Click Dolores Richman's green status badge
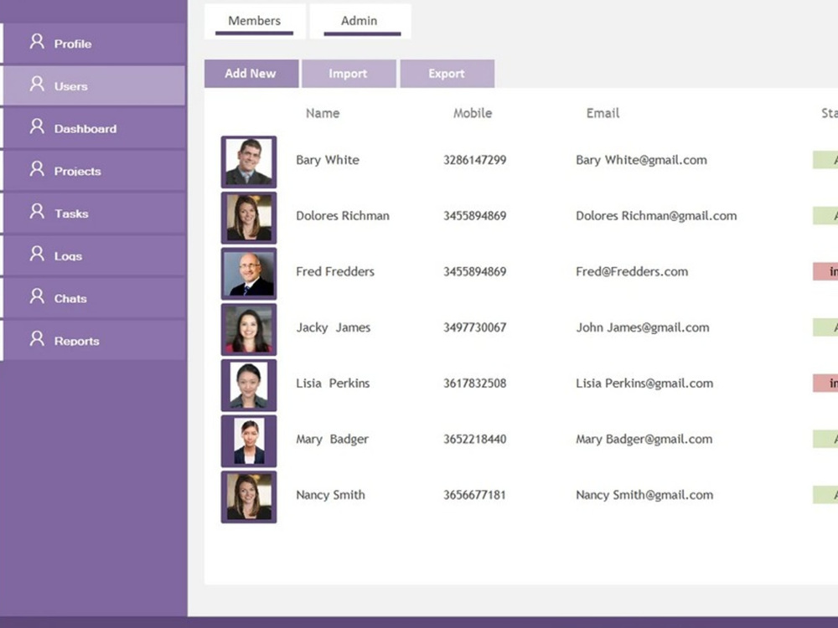Image resolution: width=838 pixels, height=628 pixels. (825, 215)
